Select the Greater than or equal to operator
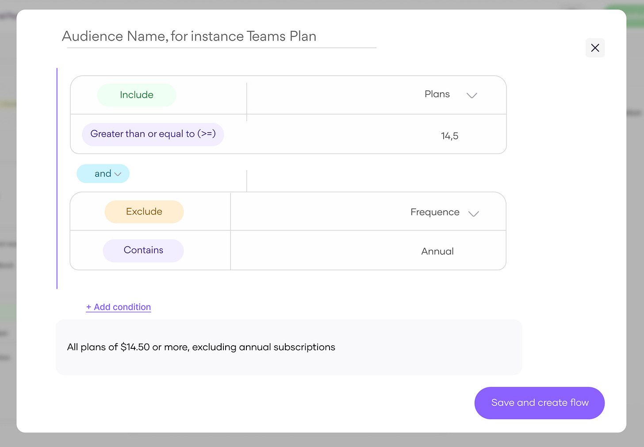Image resolution: width=644 pixels, height=447 pixels. [153, 134]
